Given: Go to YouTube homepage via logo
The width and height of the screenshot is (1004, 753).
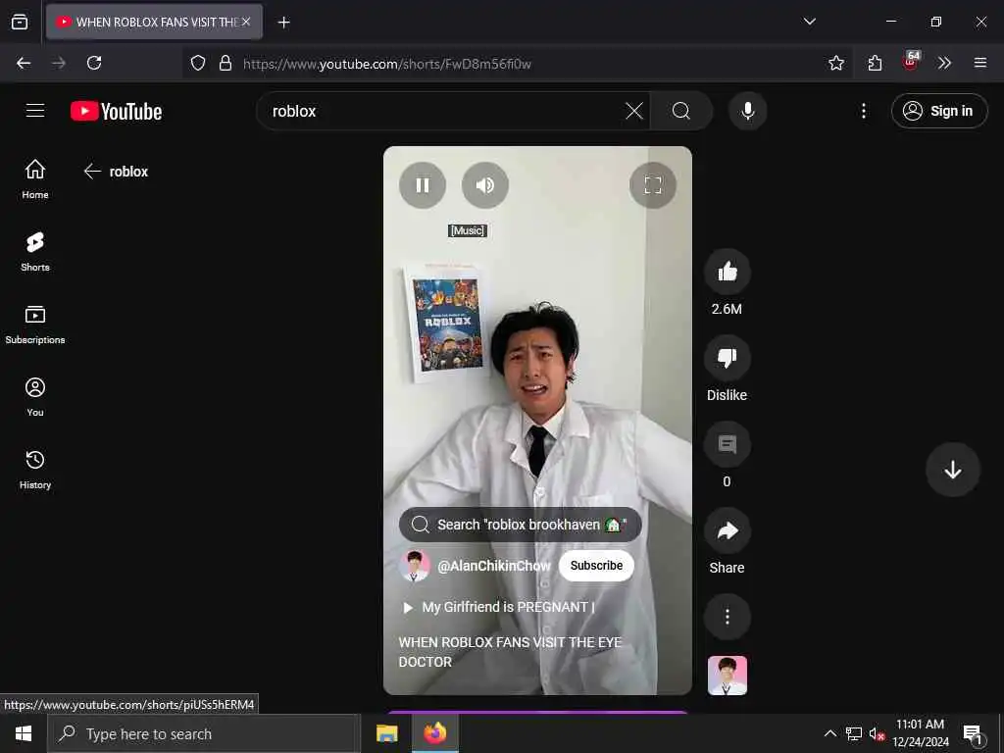Looking at the screenshot, I should [116, 112].
